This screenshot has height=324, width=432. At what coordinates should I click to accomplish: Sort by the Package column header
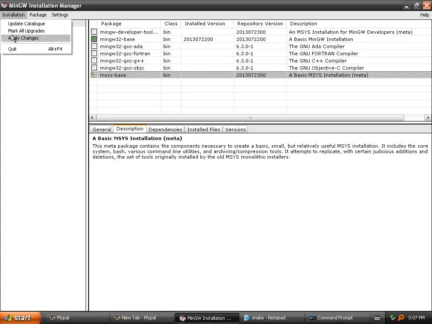[129, 24]
